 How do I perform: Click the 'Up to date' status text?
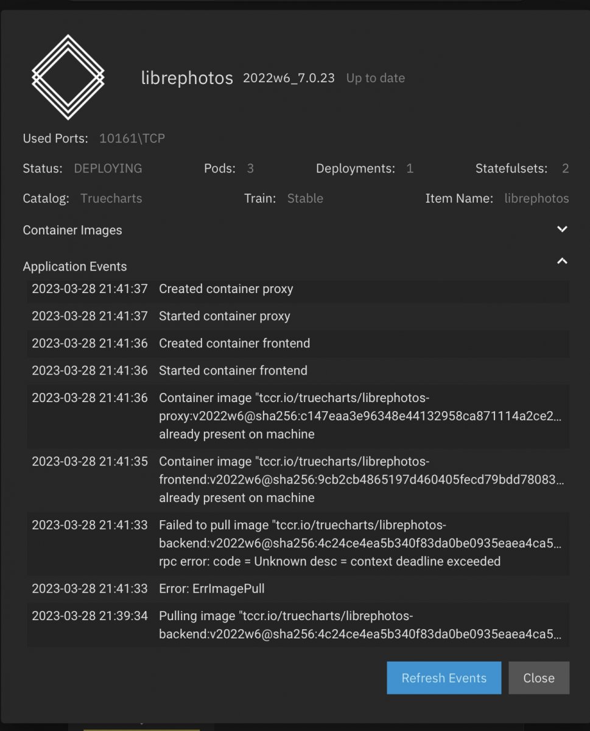point(376,78)
